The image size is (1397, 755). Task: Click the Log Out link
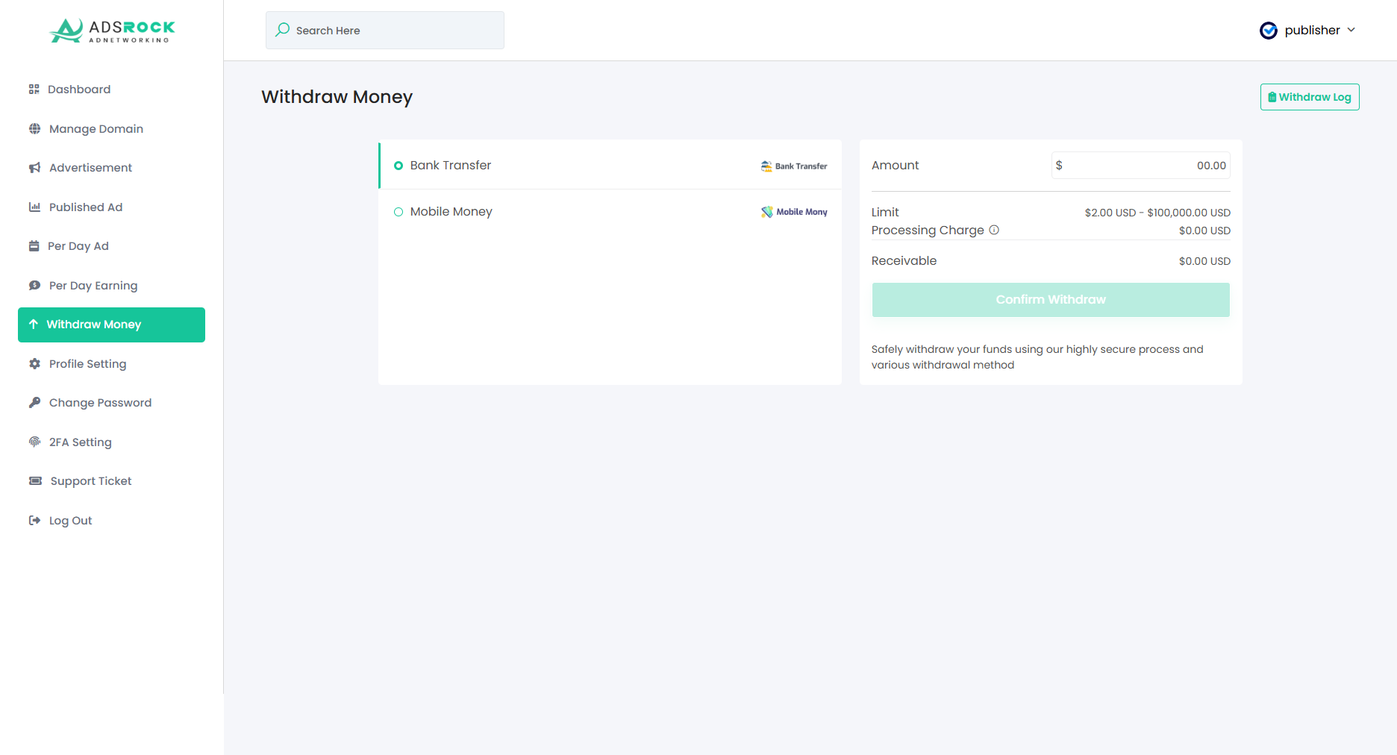(70, 521)
